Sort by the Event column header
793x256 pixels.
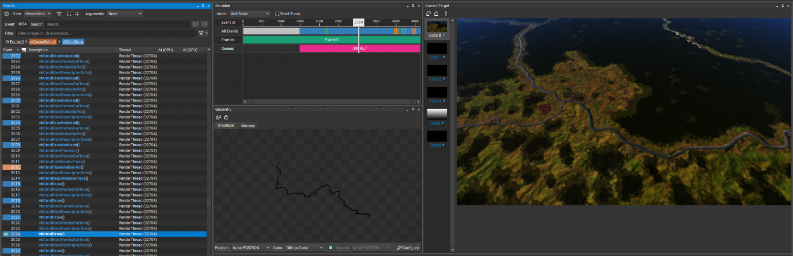[x=10, y=50]
